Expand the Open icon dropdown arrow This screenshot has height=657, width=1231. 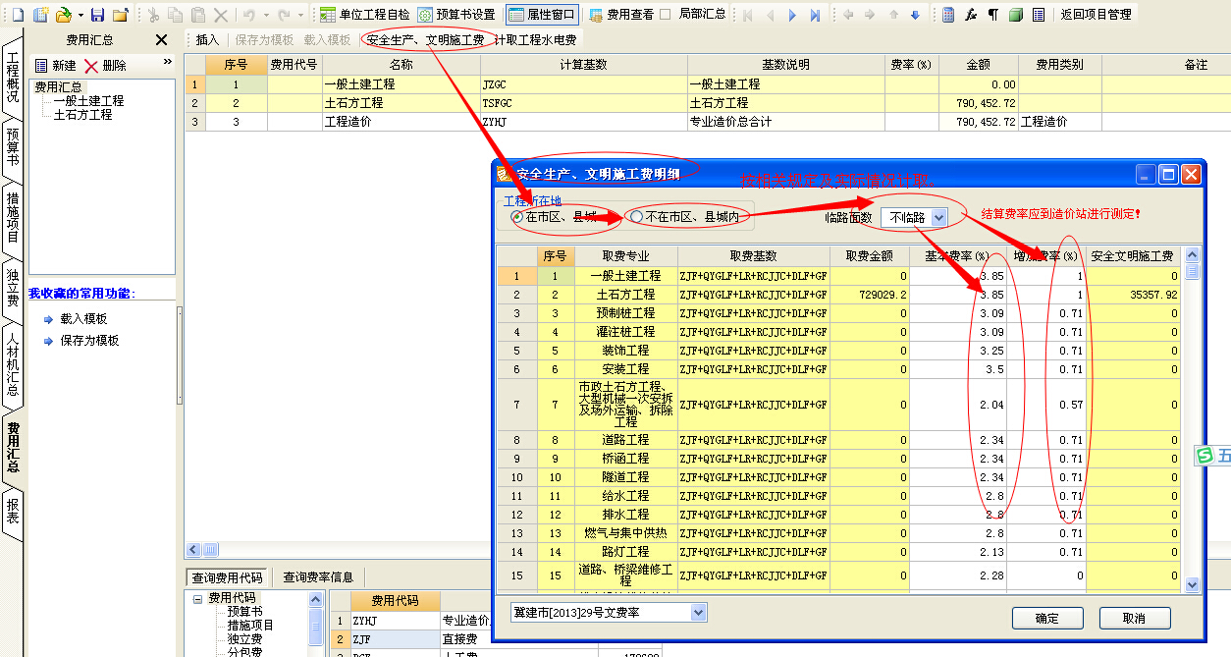pyautogui.click(x=80, y=15)
